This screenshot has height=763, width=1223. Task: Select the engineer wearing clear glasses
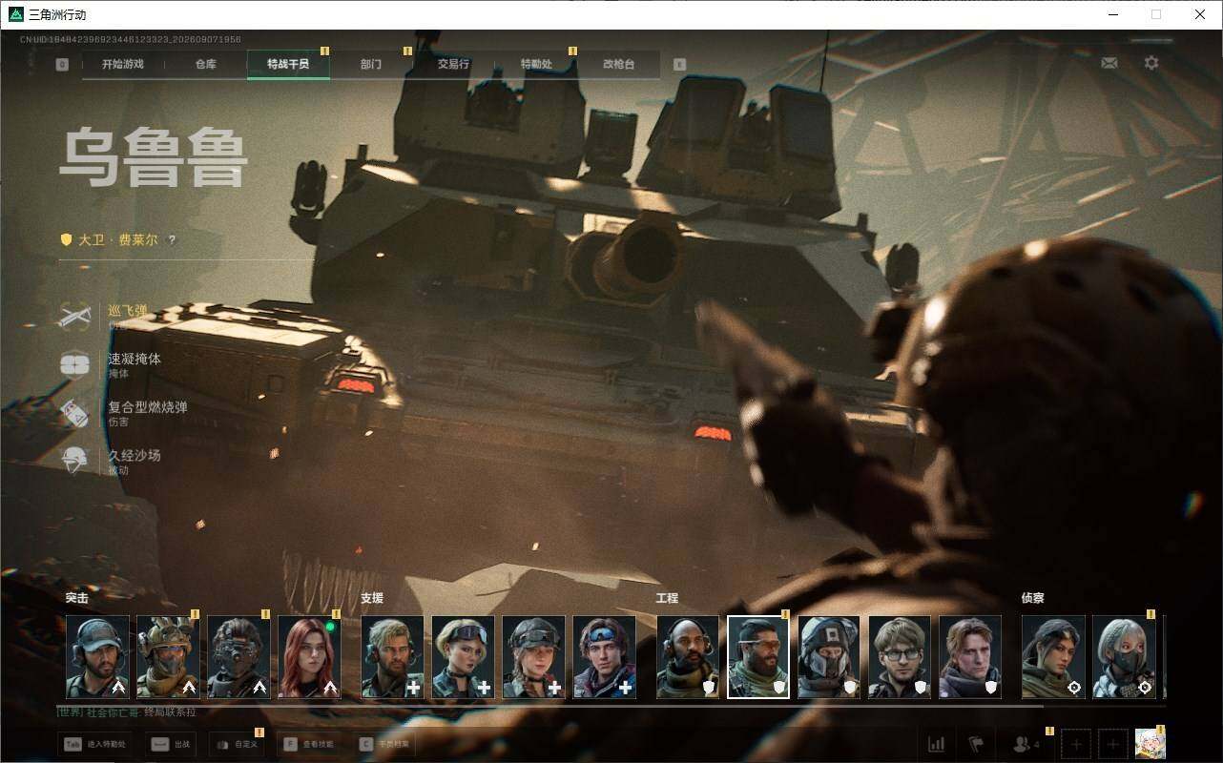click(x=900, y=657)
